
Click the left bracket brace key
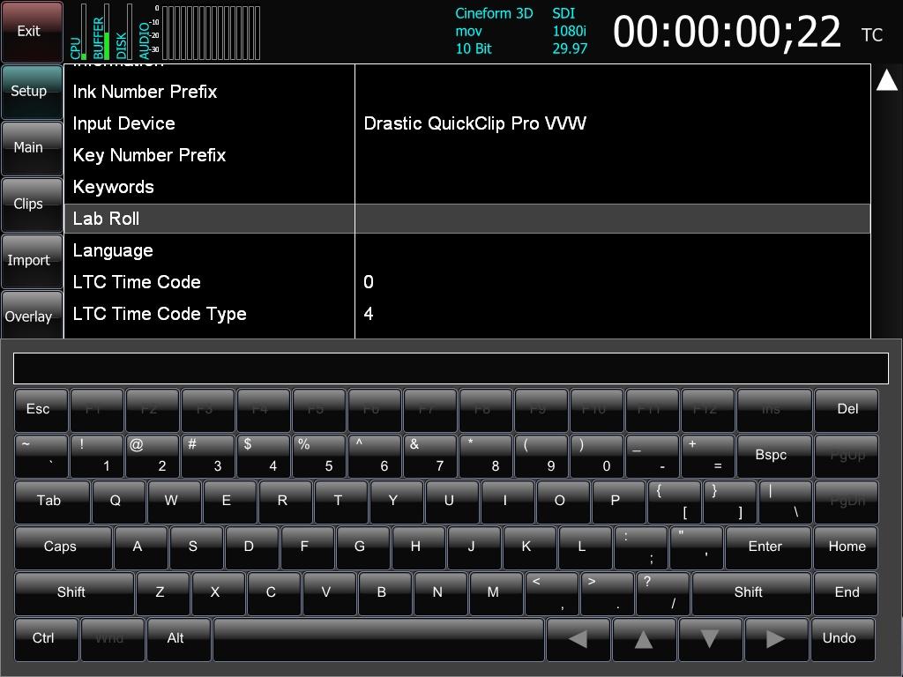pyautogui.click(x=675, y=502)
